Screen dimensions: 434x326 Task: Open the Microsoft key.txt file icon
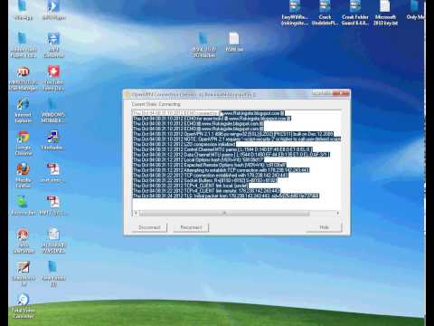coord(385,13)
